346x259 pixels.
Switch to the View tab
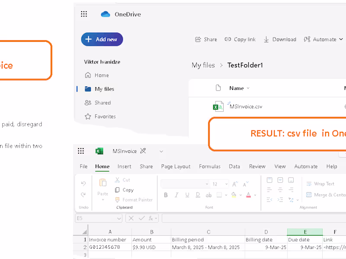click(280, 167)
